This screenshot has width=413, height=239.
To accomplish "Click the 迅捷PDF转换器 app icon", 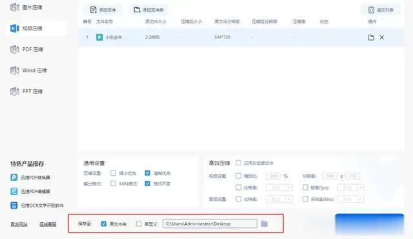I will 14,178.
